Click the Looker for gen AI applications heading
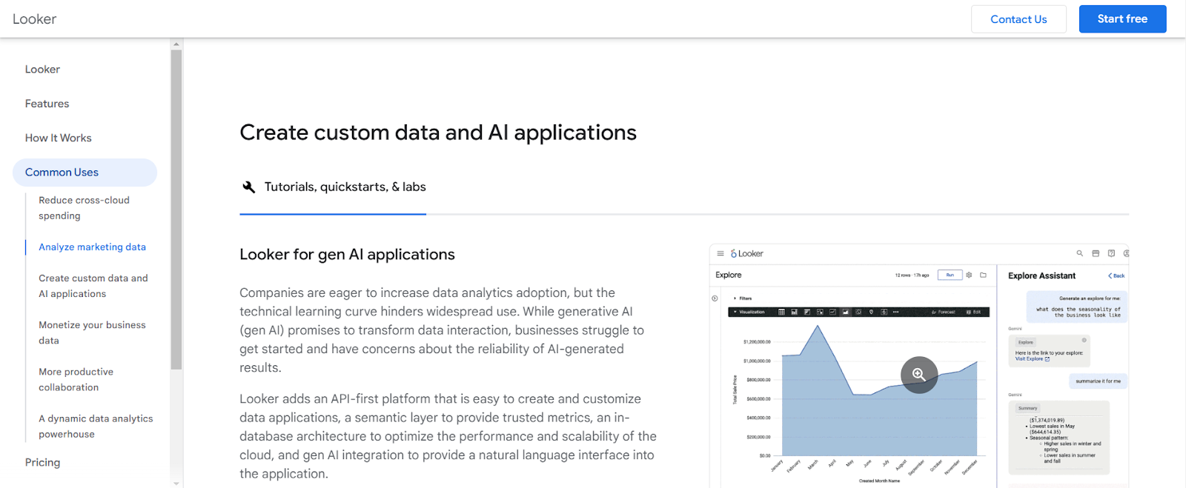 point(347,254)
